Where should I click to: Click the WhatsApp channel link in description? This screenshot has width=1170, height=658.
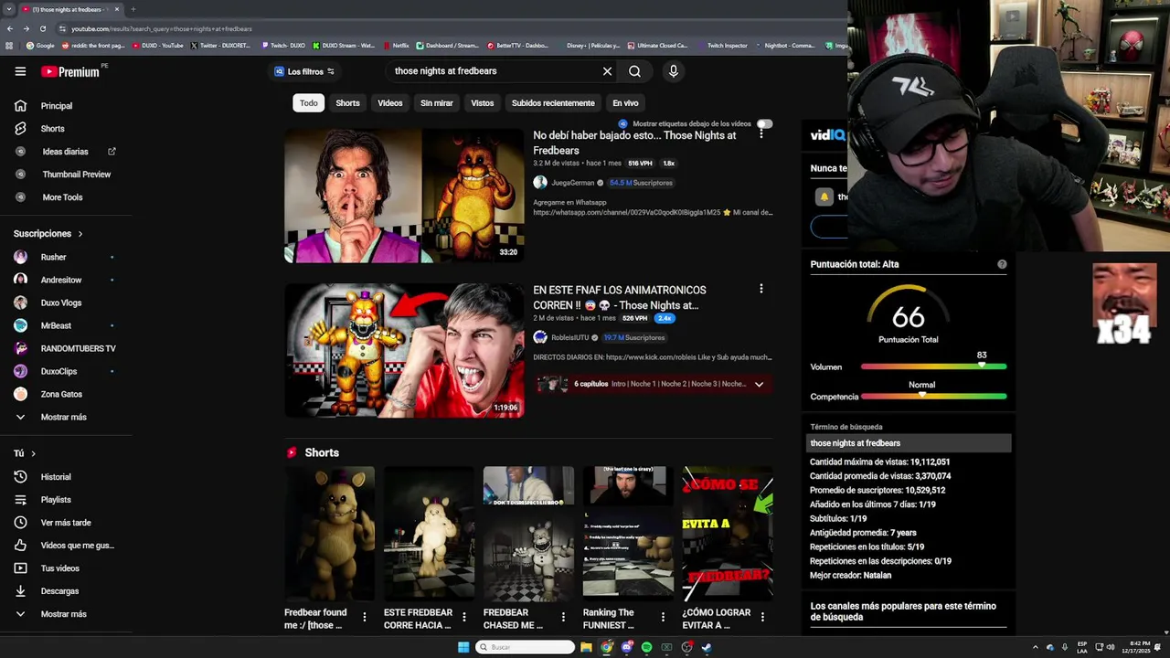pyautogui.click(x=626, y=213)
